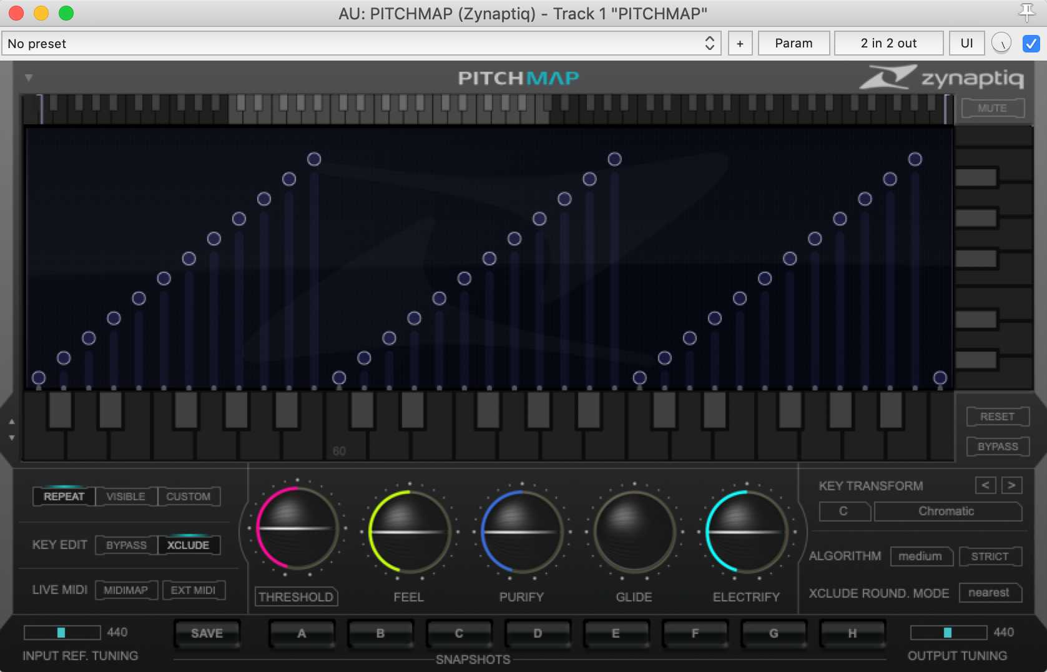This screenshot has width=1047, height=672.
Task: Toggle the Key Edit BYPASS option
Action: click(126, 545)
